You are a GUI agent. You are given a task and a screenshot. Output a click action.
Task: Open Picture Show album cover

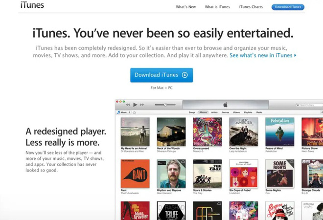coord(312,132)
